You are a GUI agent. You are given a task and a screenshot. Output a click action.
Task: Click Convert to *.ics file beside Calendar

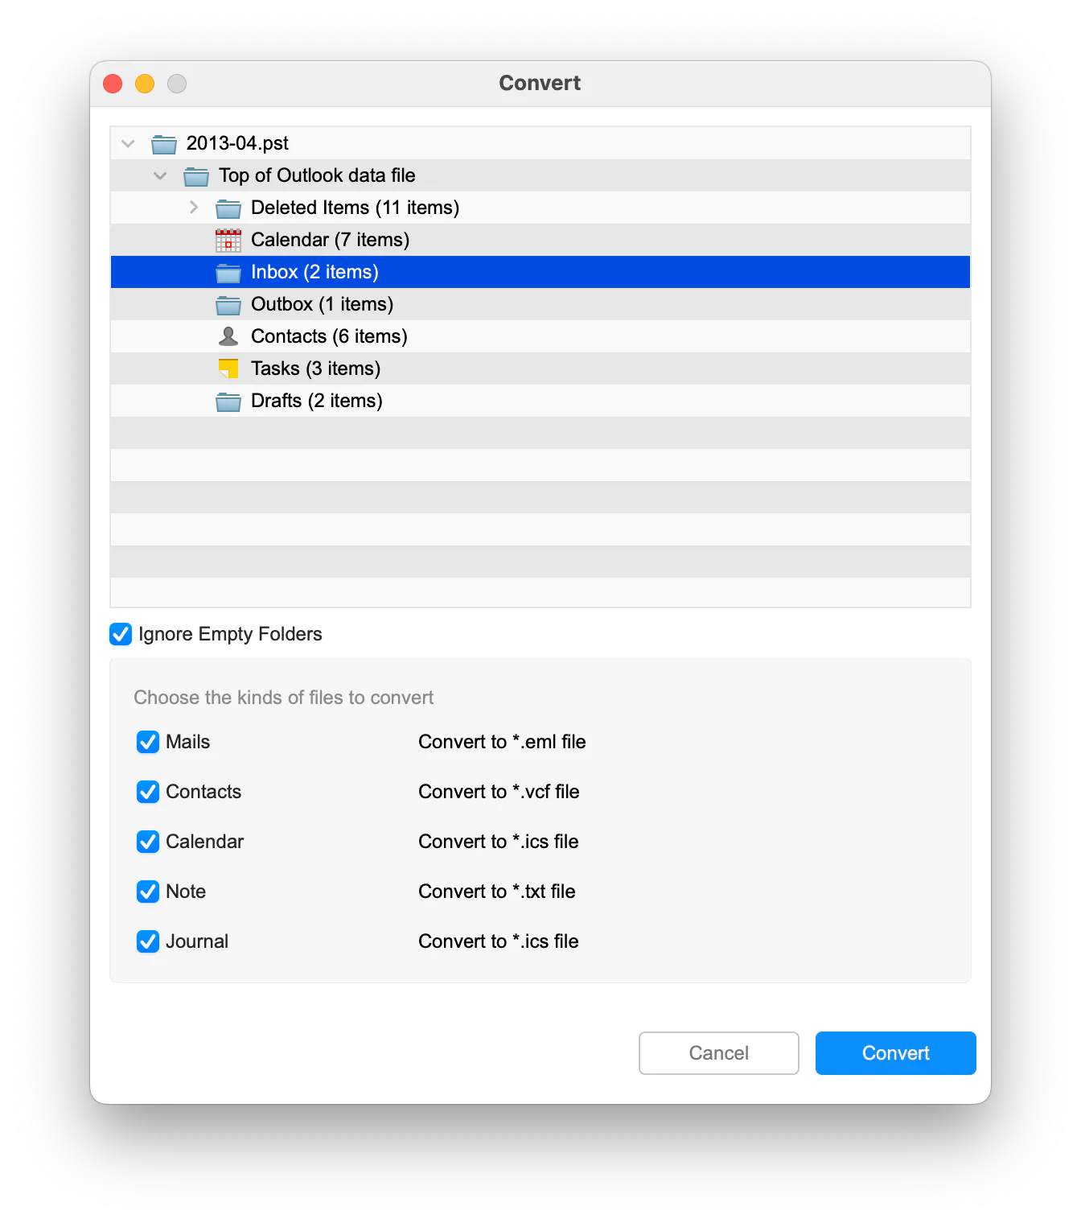(x=499, y=842)
